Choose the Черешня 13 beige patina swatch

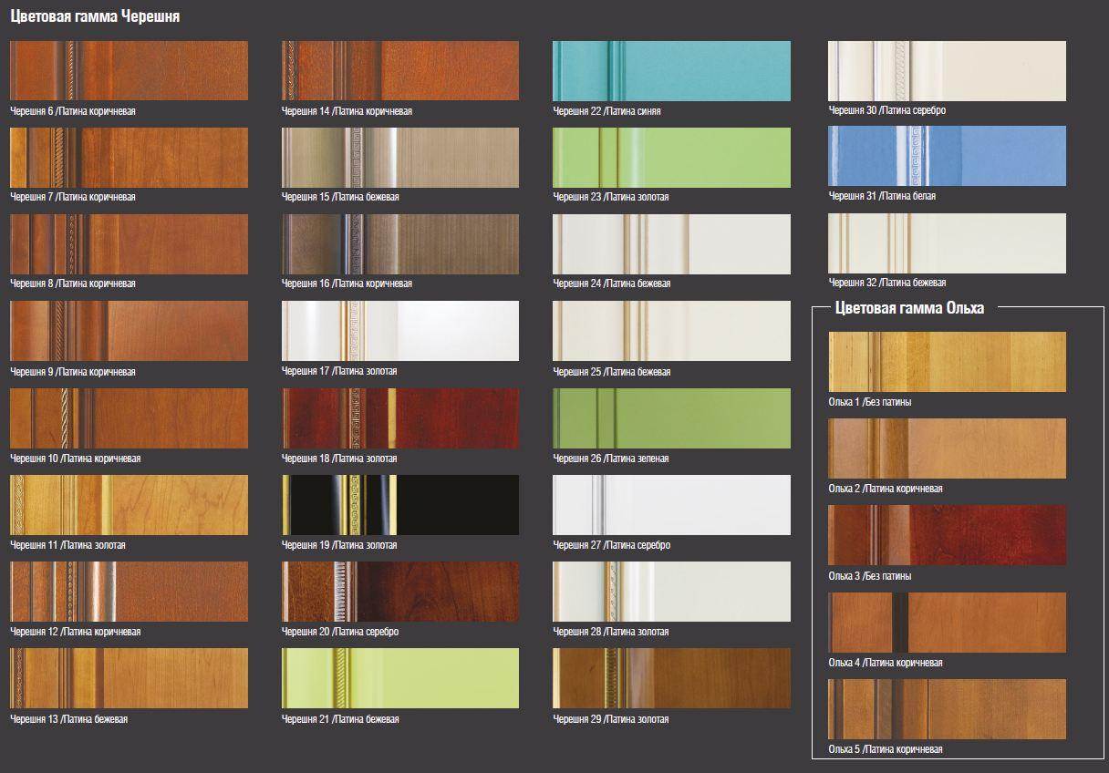coord(129,678)
